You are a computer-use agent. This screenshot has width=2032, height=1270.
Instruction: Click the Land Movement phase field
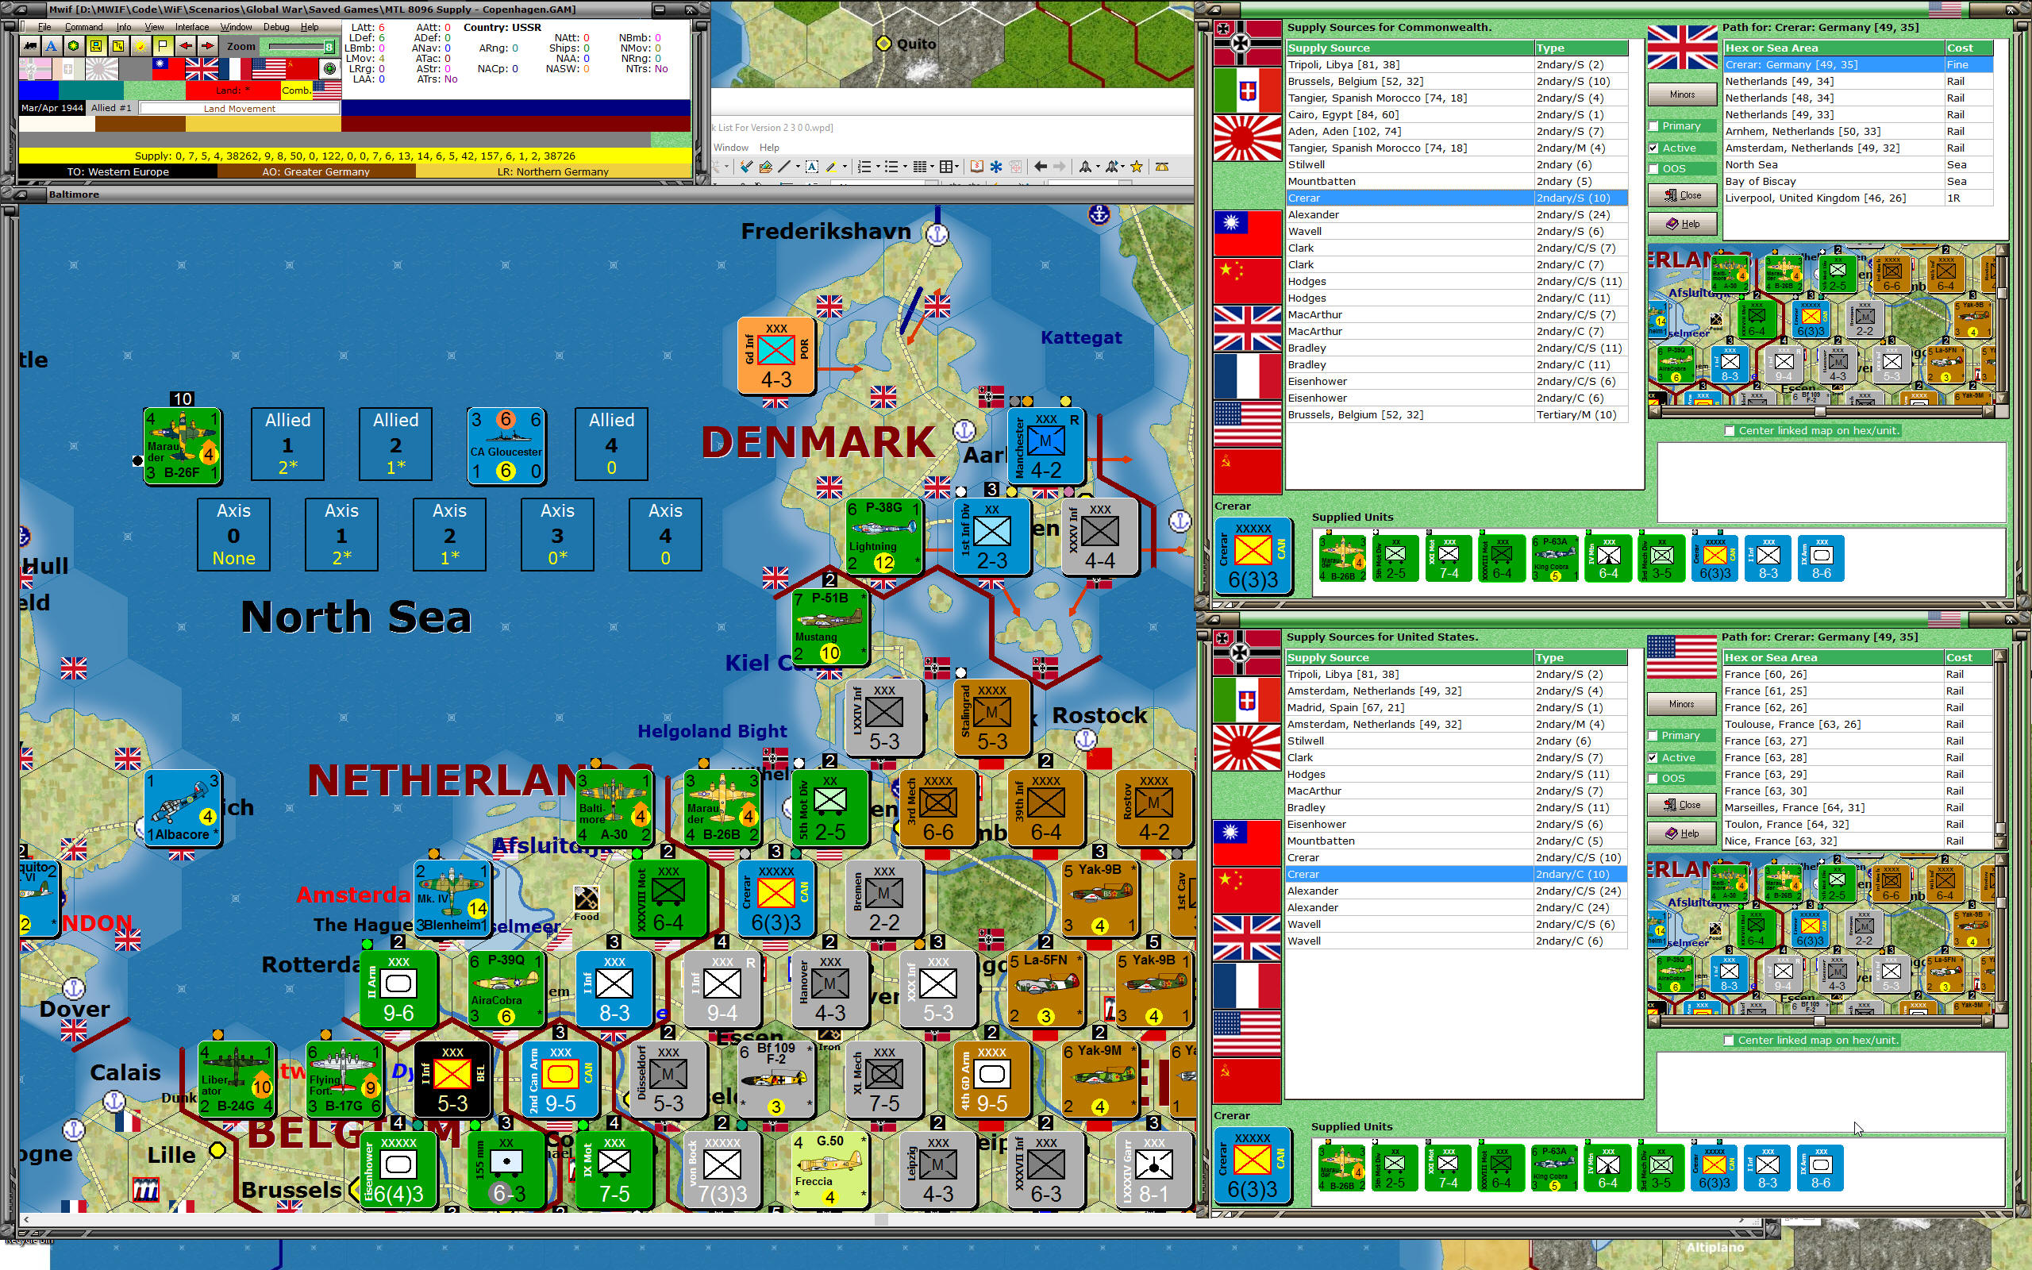pos(239,109)
